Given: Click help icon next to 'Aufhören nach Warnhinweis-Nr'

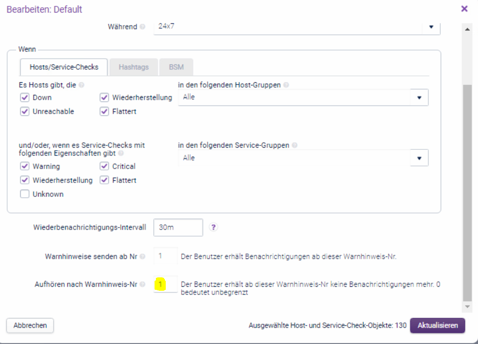Looking at the screenshot, I should 142,285.
